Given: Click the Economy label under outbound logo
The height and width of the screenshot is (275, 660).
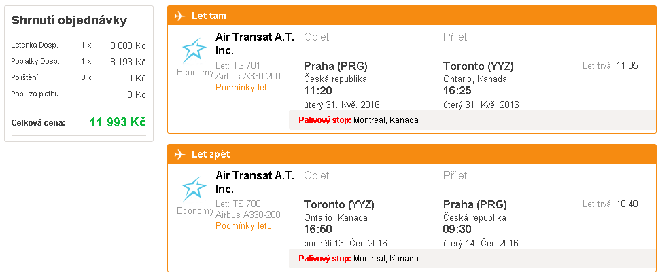Looking at the screenshot, I should [x=195, y=73].
